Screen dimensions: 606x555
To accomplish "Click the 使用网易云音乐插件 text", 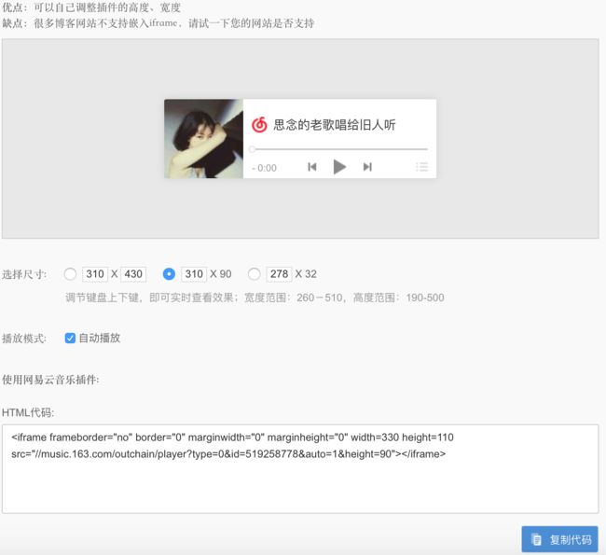I will pyautogui.click(x=50, y=380).
